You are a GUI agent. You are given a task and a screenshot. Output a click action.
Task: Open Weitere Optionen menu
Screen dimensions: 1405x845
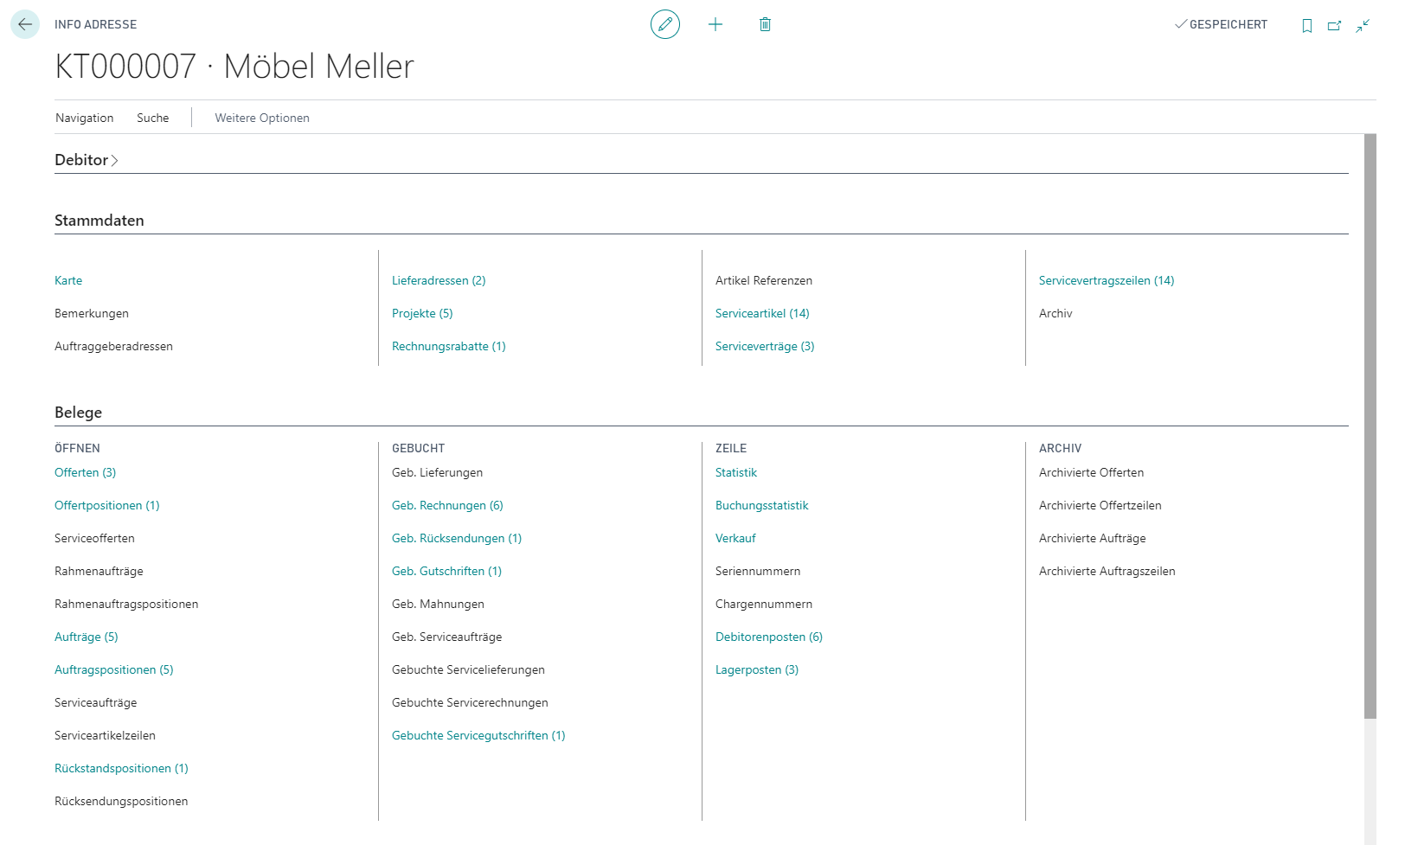[262, 118]
